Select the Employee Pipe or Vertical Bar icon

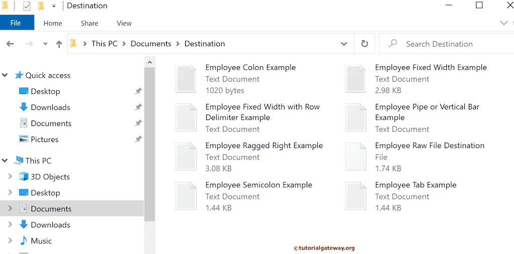(355, 117)
